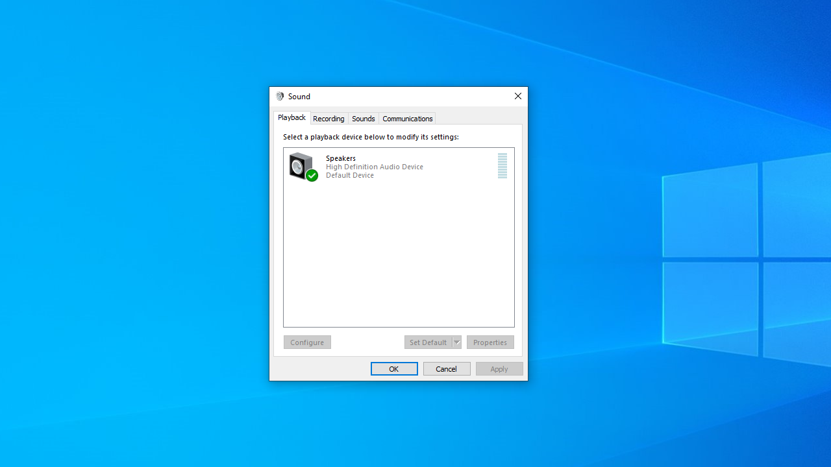Cancel the Sound dialog

tap(447, 368)
